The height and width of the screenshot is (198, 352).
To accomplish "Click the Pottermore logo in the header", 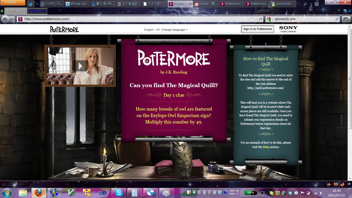I will pos(64,29).
